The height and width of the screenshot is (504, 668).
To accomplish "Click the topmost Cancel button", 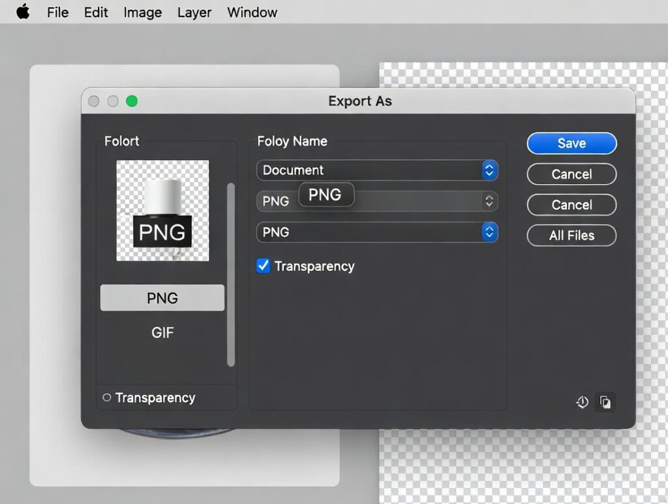I will pyautogui.click(x=571, y=174).
